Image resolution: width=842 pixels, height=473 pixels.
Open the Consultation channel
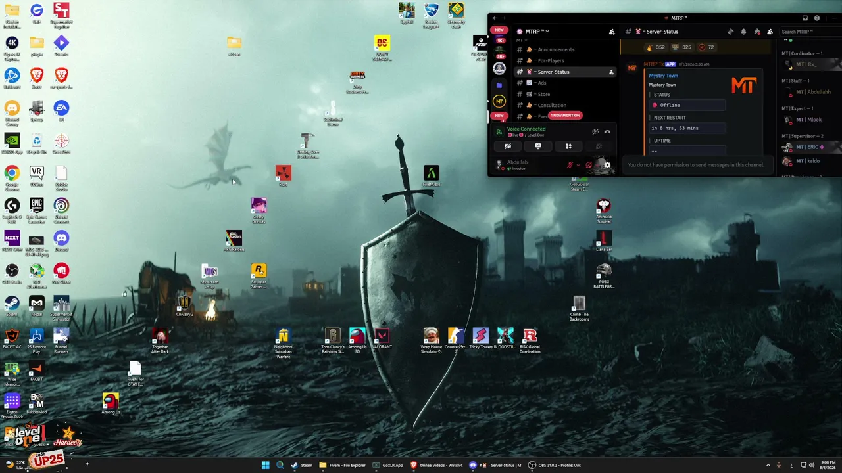(x=565, y=105)
